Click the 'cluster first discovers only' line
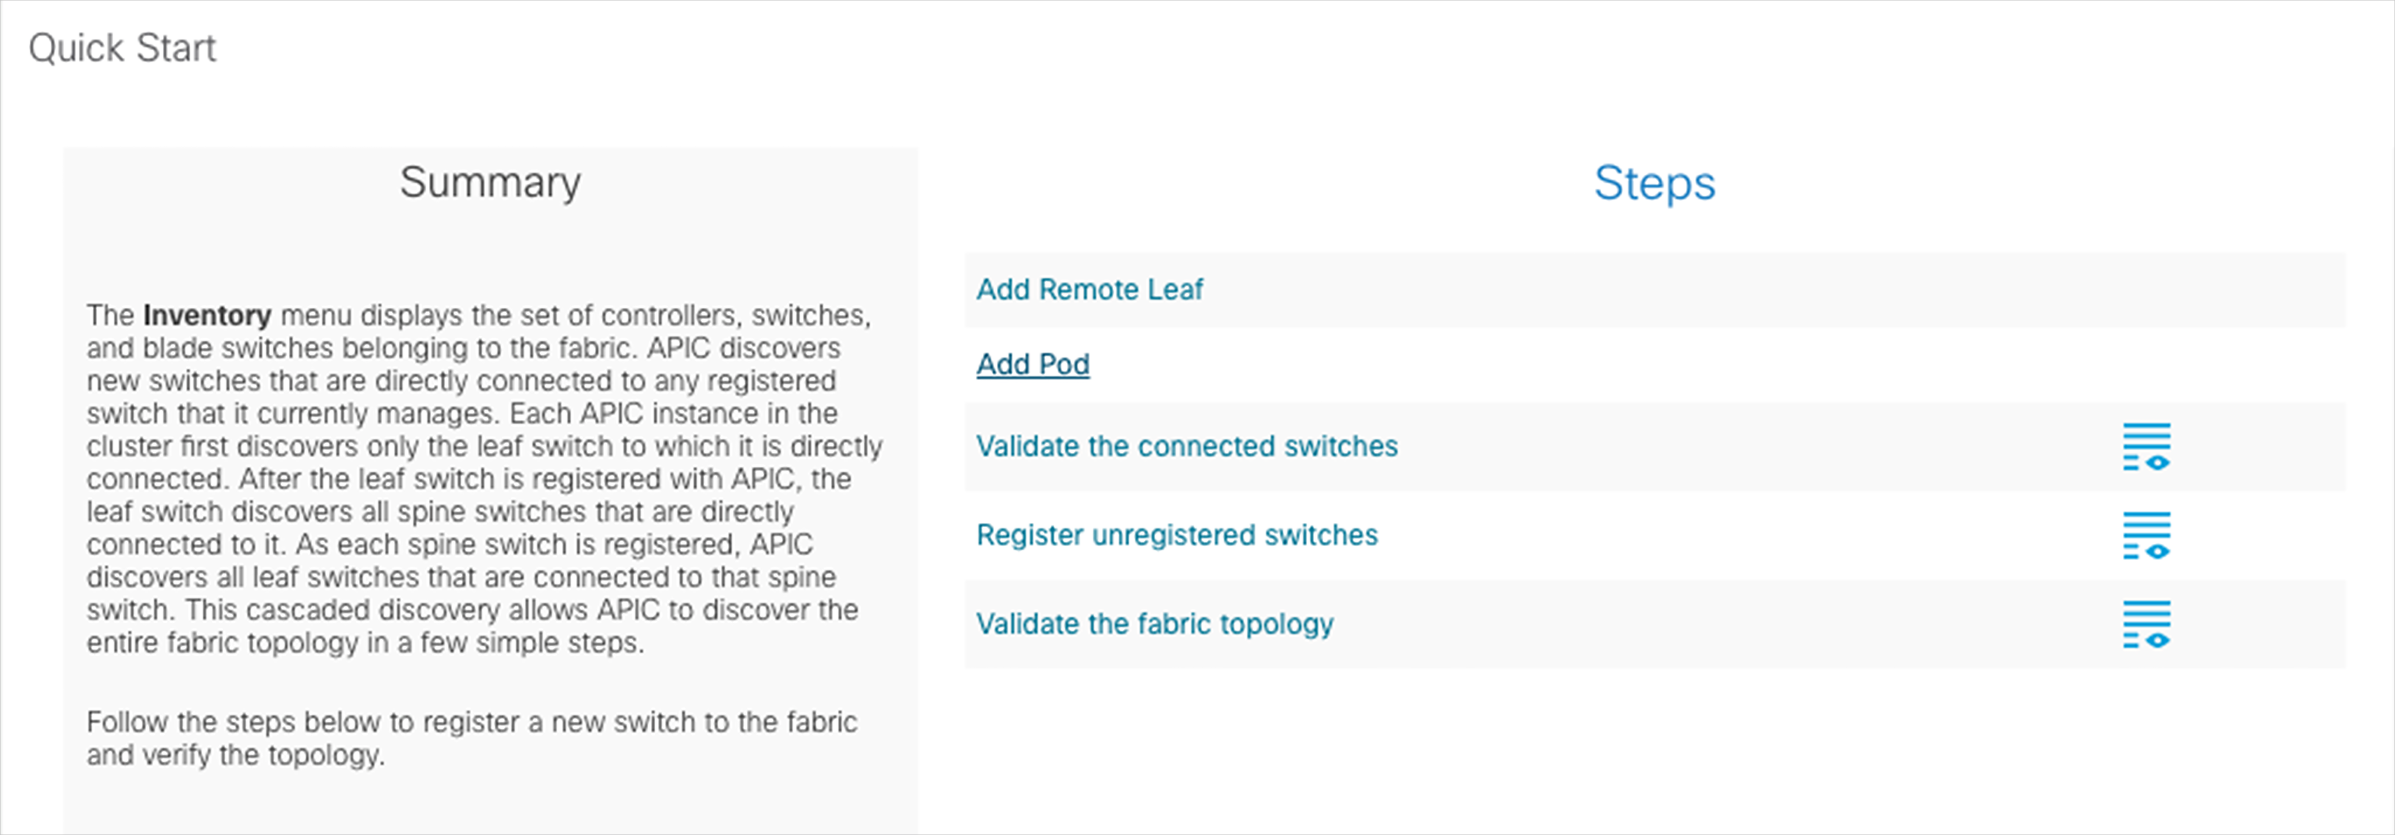The image size is (2395, 835). (x=484, y=447)
